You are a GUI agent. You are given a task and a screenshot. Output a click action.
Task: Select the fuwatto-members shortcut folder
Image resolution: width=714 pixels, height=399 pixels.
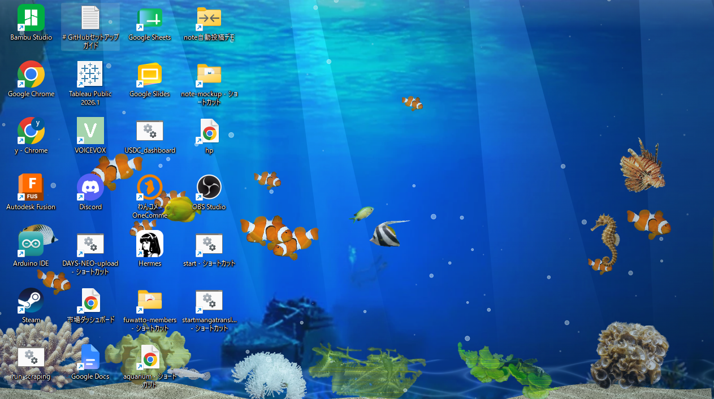[150, 301]
